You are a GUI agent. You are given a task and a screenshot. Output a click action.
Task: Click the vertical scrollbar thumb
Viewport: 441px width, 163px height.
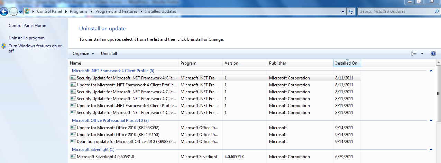(439, 93)
